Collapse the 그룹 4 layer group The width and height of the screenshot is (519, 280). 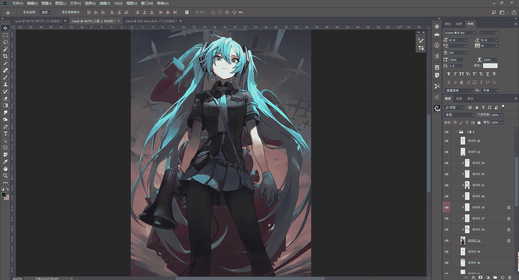(457, 132)
